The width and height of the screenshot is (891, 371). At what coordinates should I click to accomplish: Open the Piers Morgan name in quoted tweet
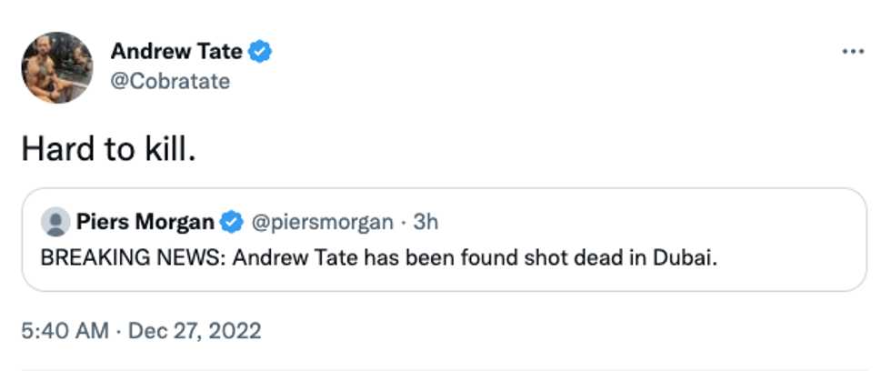146,222
